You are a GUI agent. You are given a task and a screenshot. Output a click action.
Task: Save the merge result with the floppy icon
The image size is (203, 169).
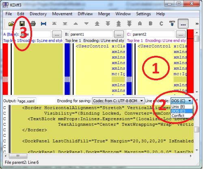(22, 24)
